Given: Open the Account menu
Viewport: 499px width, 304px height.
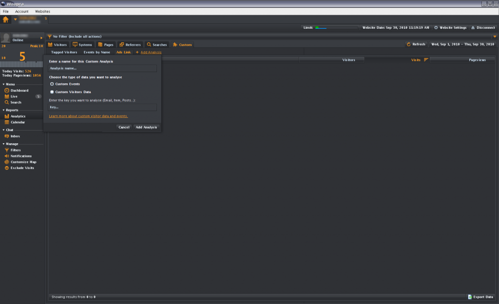Looking at the screenshot, I should (21, 11).
